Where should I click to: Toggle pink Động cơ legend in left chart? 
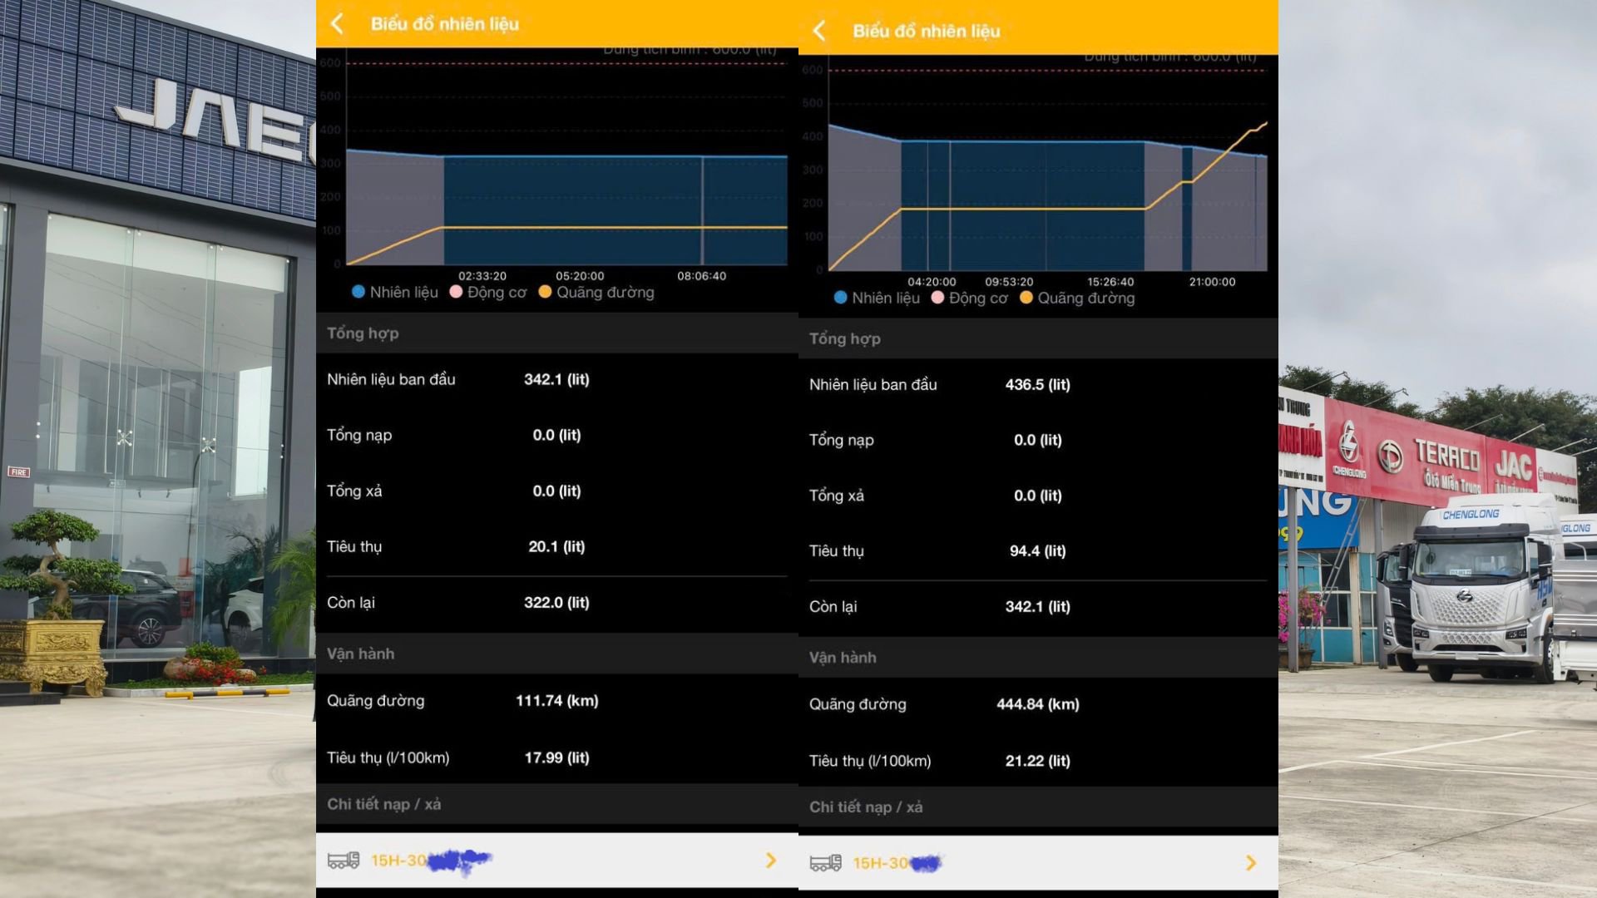pos(488,292)
